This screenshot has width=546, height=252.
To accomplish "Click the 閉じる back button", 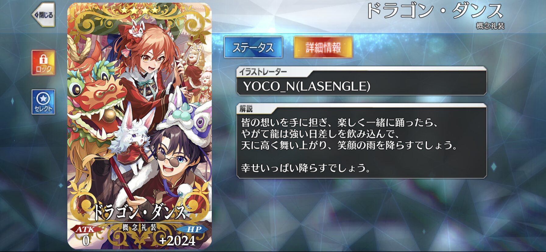I will pyautogui.click(x=44, y=15).
